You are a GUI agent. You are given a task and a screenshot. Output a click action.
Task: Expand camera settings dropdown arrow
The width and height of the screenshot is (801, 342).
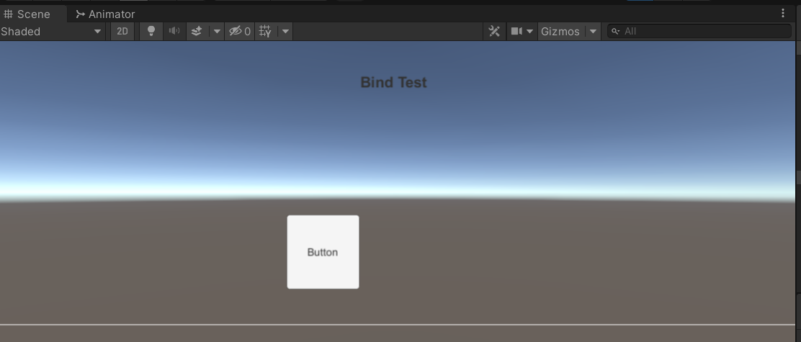pyautogui.click(x=529, y=31)
